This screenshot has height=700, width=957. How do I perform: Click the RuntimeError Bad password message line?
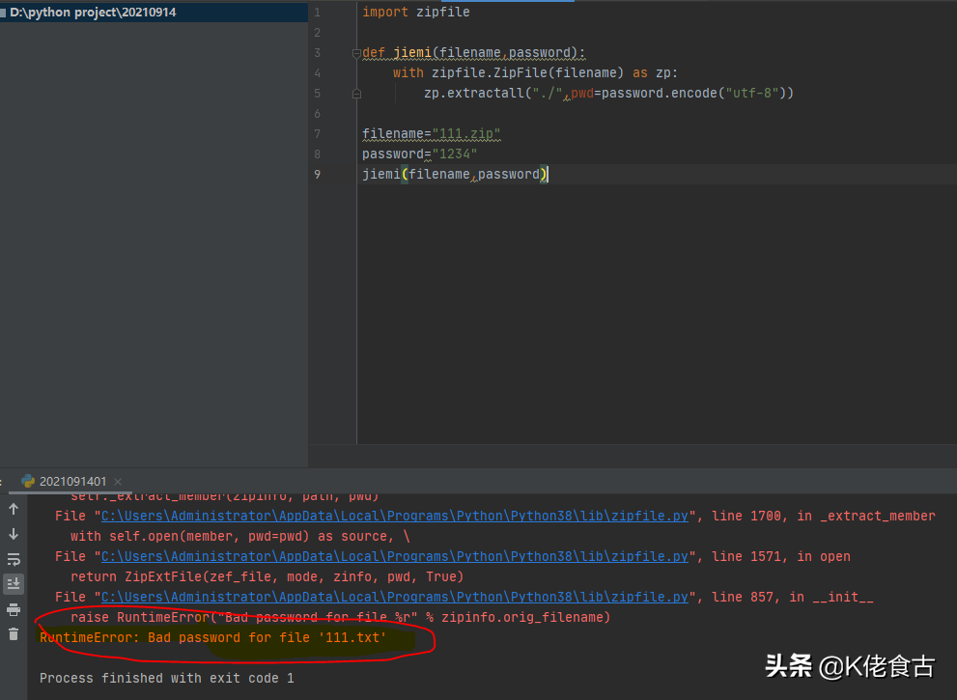click(x=212, y=638)
